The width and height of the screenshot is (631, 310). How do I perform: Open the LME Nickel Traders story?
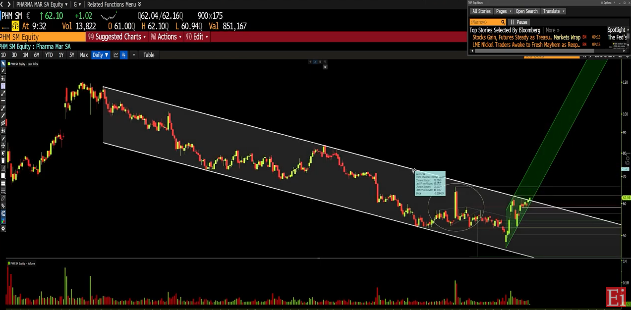point(526,45)
